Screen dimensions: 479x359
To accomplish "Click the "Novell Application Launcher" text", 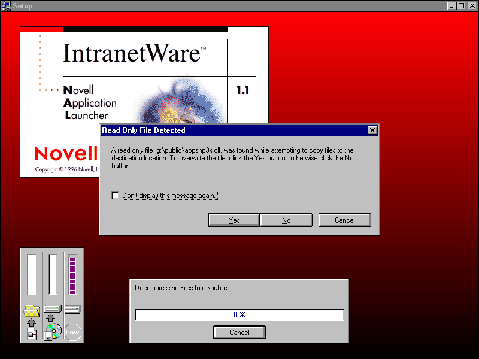I will 90,102.
